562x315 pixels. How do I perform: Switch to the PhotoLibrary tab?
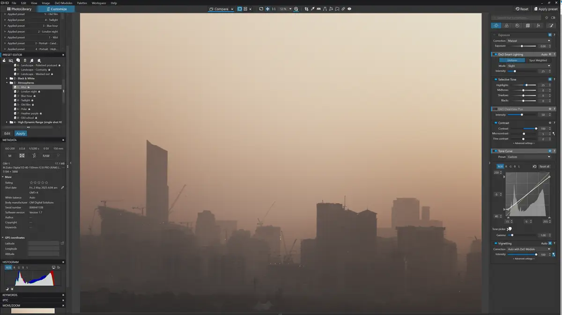click(x=20, y=9)
